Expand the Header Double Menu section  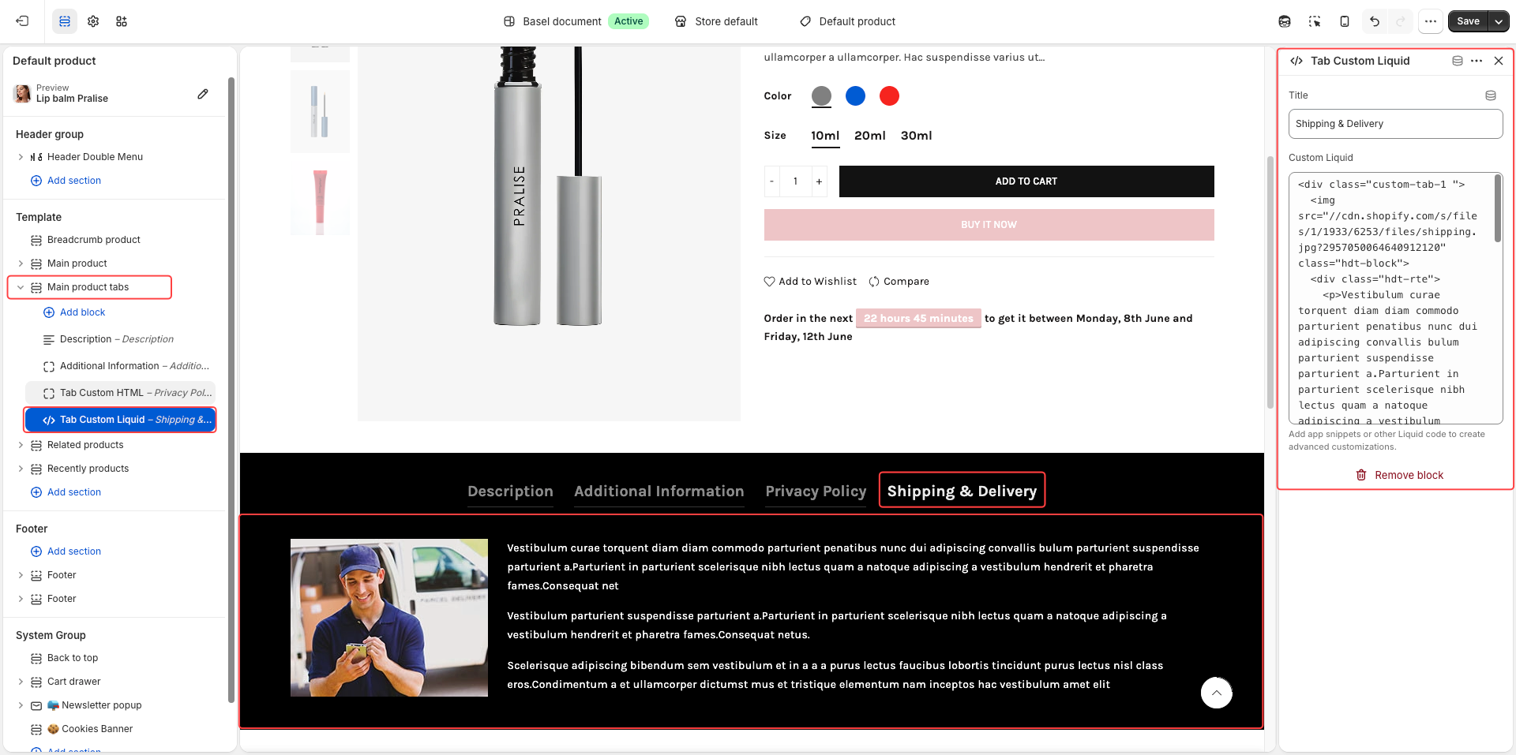click(21, 157)
